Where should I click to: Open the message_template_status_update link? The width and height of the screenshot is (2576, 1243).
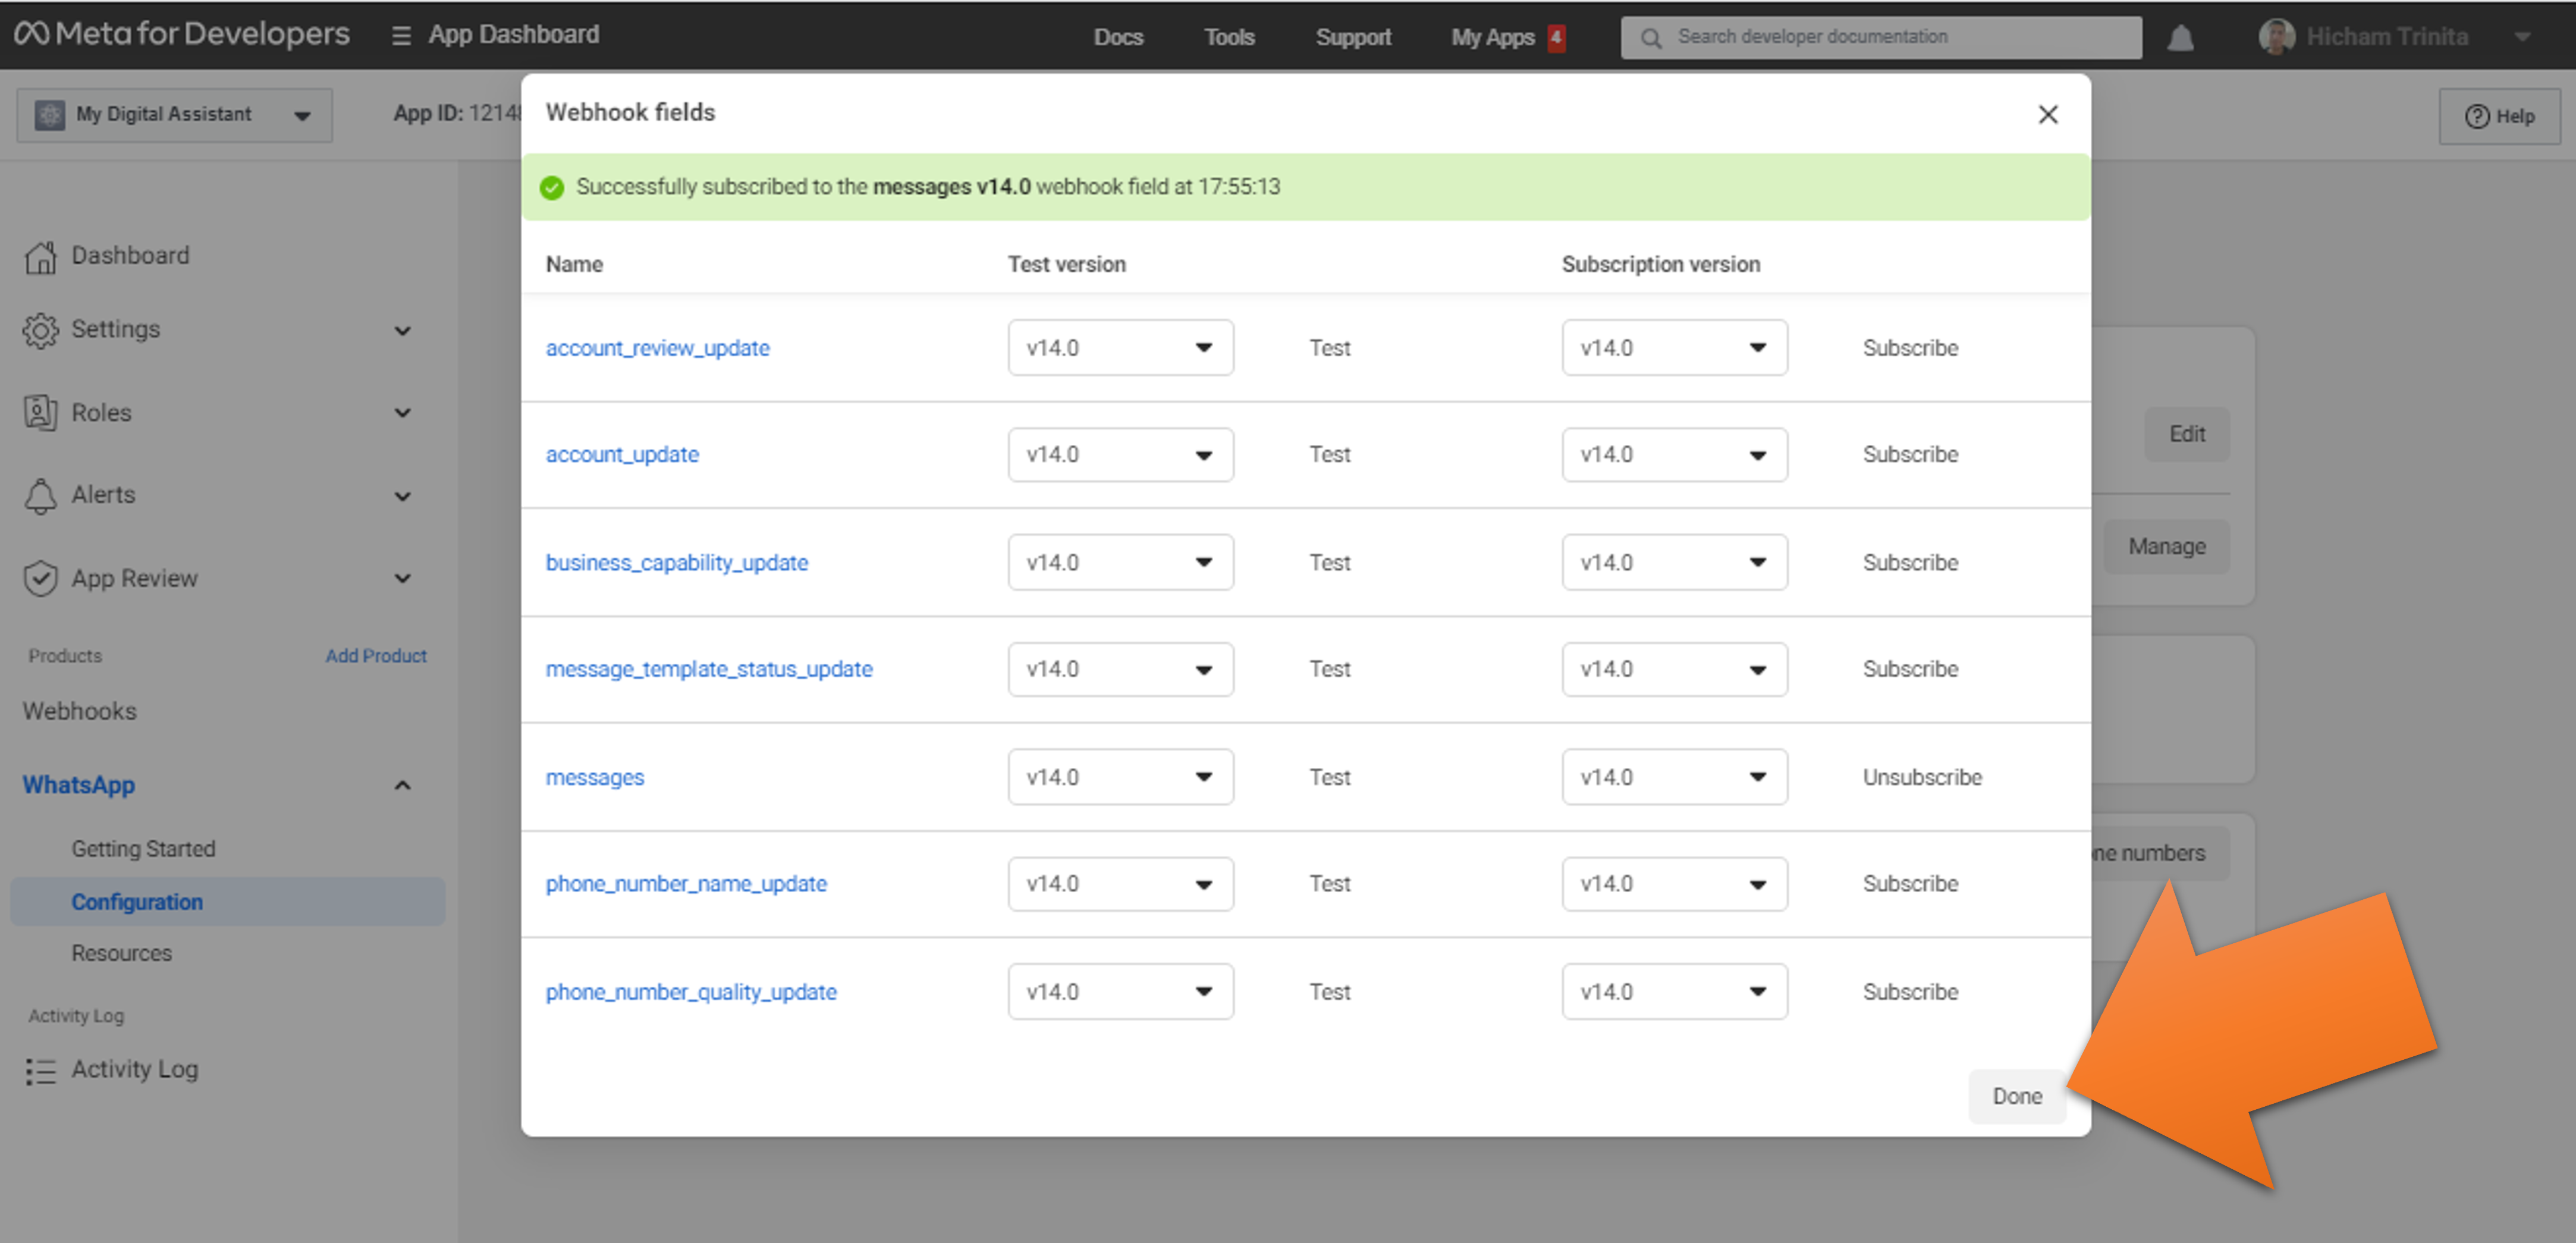(x=708, y=668)
